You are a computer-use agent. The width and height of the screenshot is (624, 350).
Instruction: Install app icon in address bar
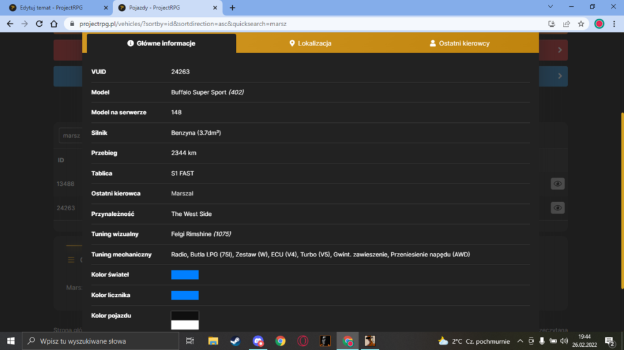click(x=552, y=24)
